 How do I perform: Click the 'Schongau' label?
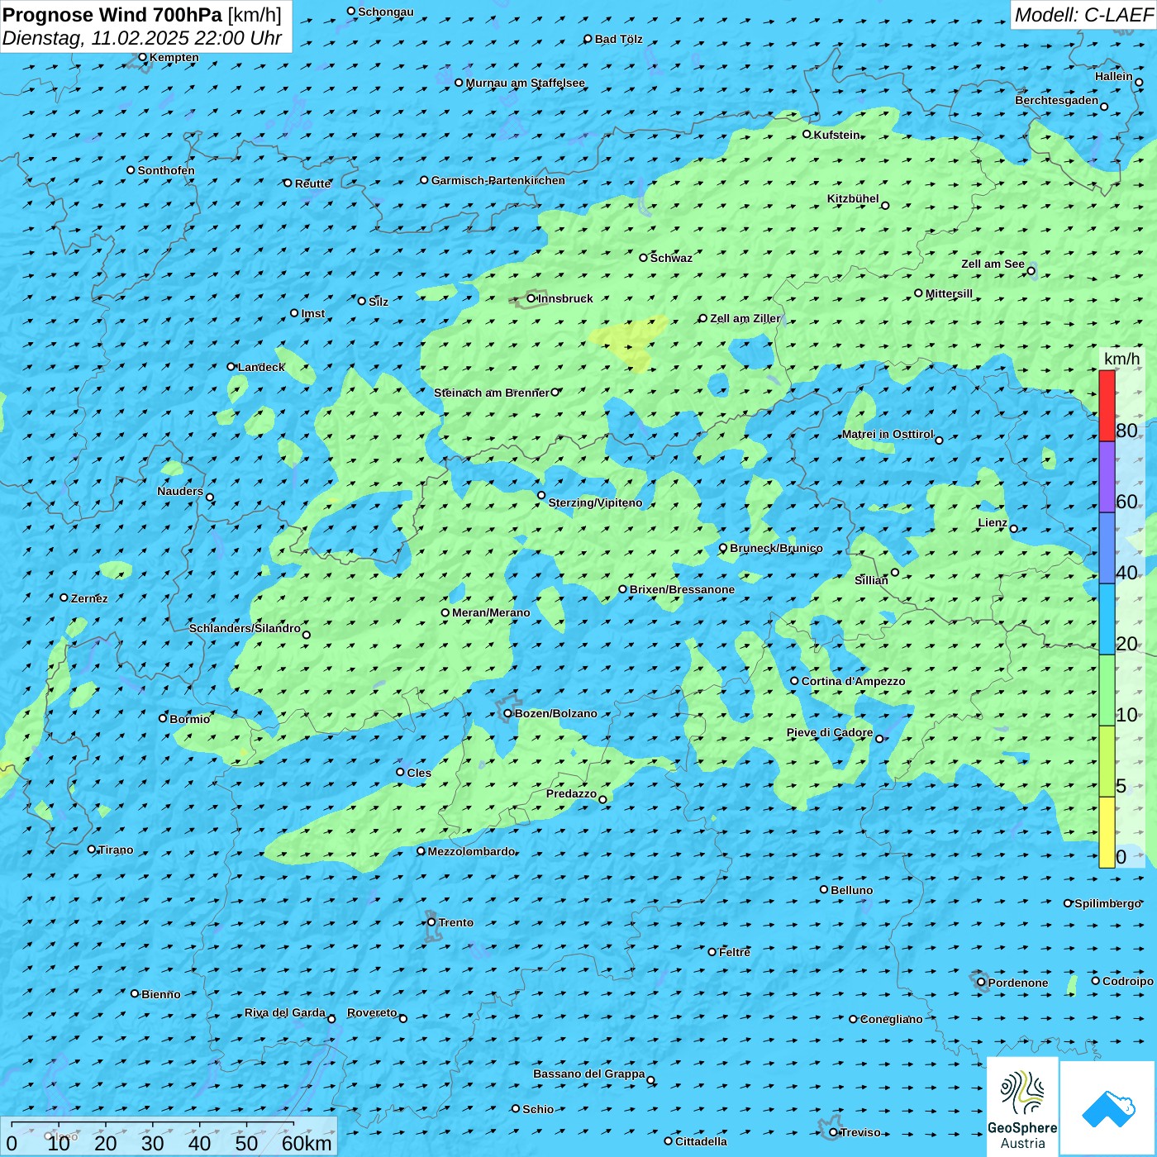point(386,12)
